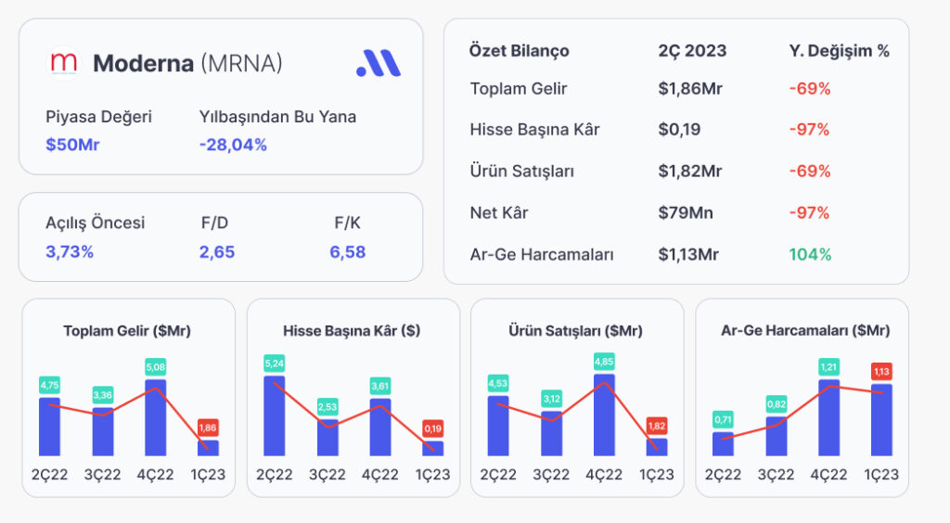Click the Toplam Gelir table row label
950x523 pixels.
click(x=518, y=88)
